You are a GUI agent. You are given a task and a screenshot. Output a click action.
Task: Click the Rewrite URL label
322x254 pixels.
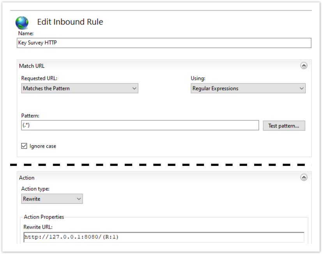point(38,227)
